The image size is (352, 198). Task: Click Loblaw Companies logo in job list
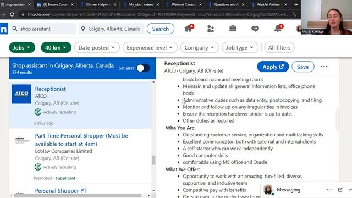(x=22, y=140)
